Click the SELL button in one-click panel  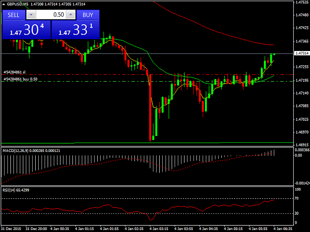click(14, 15)
